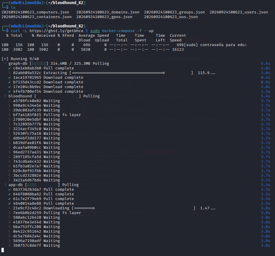
Task: Select the 20260924100623_domains.json file name
Action: click(108, 12)
